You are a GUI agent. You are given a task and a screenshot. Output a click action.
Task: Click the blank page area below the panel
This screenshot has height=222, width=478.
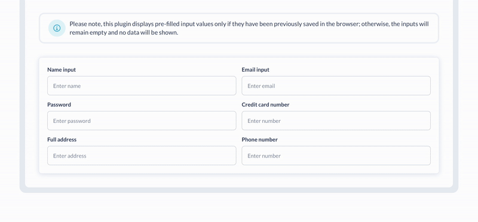[x=239, y=208]
